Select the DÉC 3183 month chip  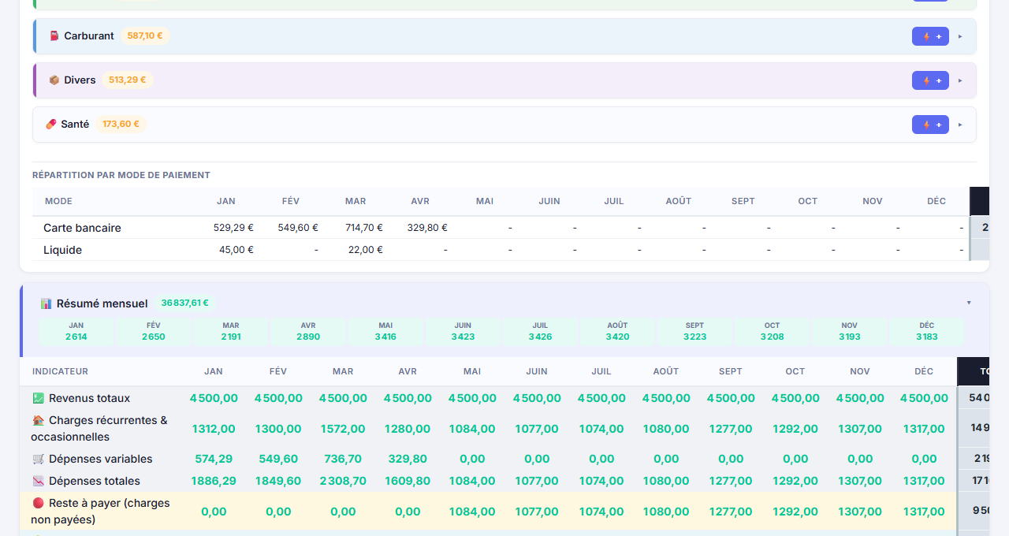click(x=926, y=331)
